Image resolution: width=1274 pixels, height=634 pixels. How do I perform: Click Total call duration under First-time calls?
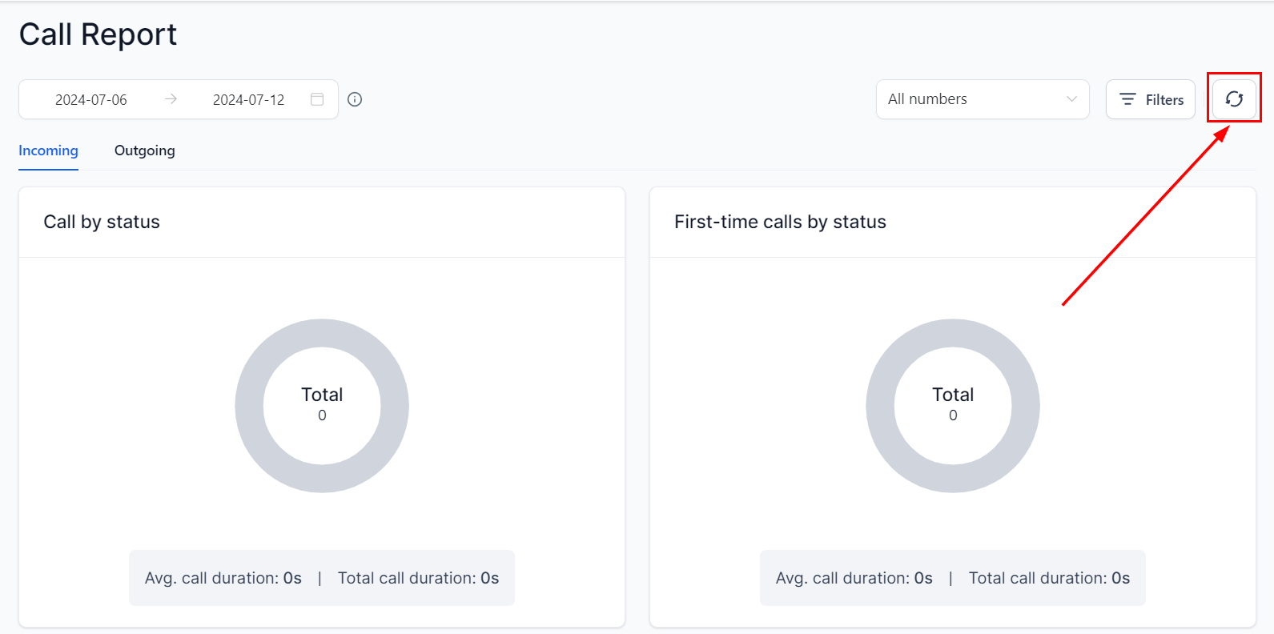click(x=1049, y=578)
